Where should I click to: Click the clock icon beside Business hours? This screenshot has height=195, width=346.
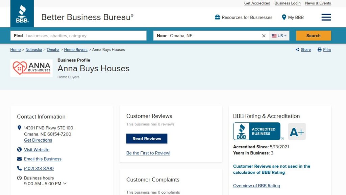click(x=19, y=178)
